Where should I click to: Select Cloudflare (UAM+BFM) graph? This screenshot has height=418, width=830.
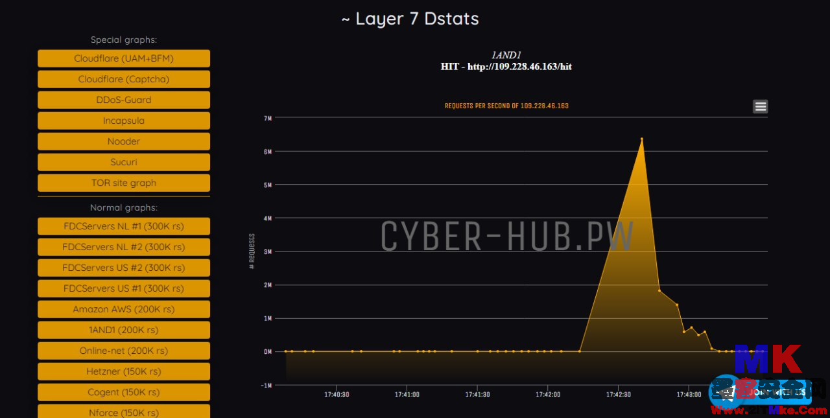124,58
